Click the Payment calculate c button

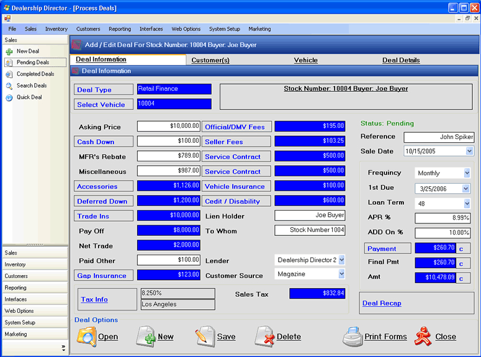(463, 248)
